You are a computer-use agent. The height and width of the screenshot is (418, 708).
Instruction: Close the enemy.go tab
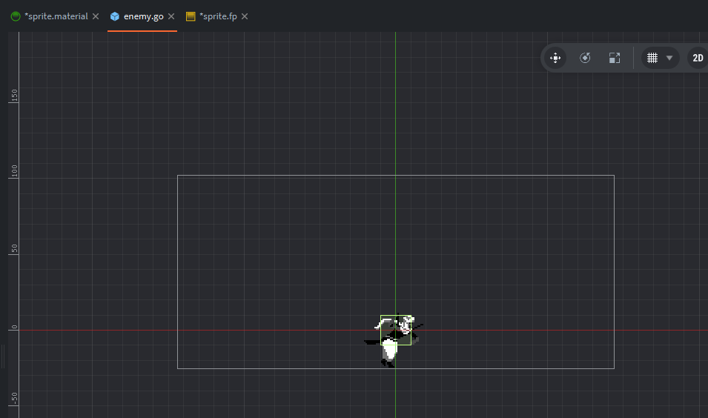pos(171,16)
